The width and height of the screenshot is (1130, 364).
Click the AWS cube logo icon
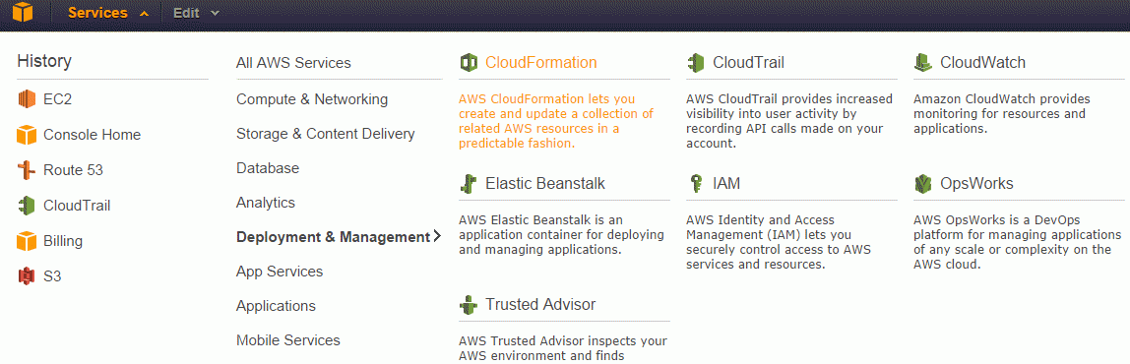pos(23,12)
